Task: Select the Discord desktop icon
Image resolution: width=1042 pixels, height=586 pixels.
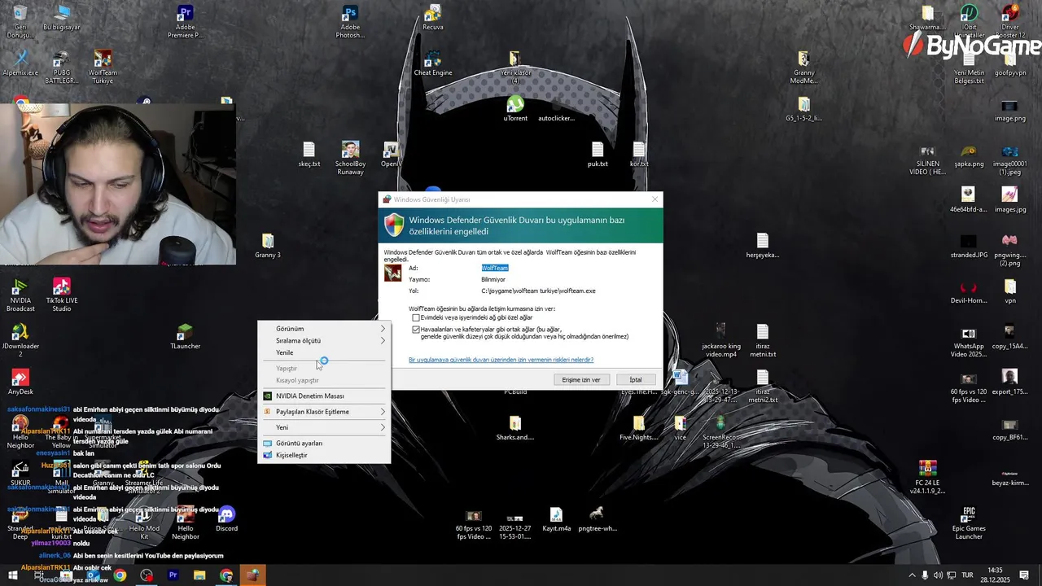Action: pos(226,519)
